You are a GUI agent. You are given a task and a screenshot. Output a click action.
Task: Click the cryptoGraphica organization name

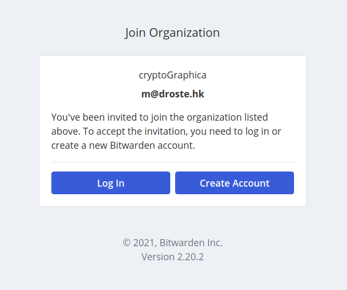(x=172, y=75)
